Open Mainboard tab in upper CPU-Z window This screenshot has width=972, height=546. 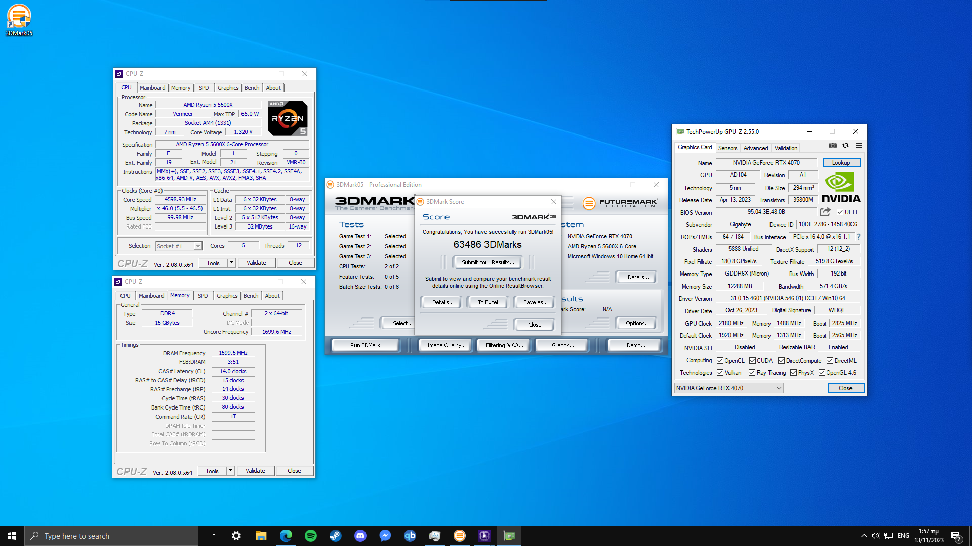(152, 88)
